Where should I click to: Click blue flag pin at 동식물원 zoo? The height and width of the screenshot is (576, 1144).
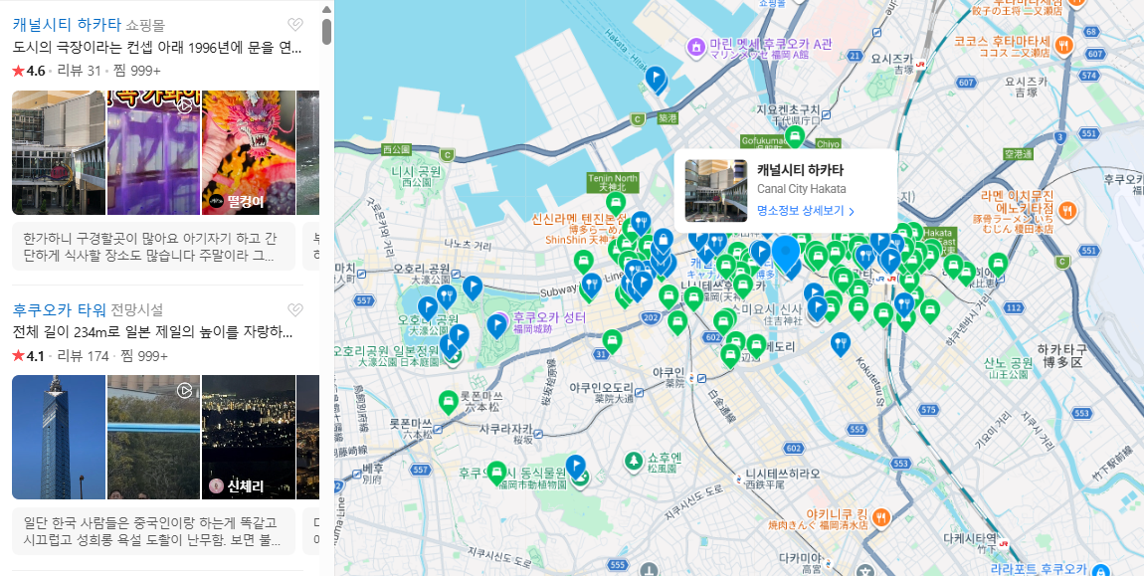(576, 466)
